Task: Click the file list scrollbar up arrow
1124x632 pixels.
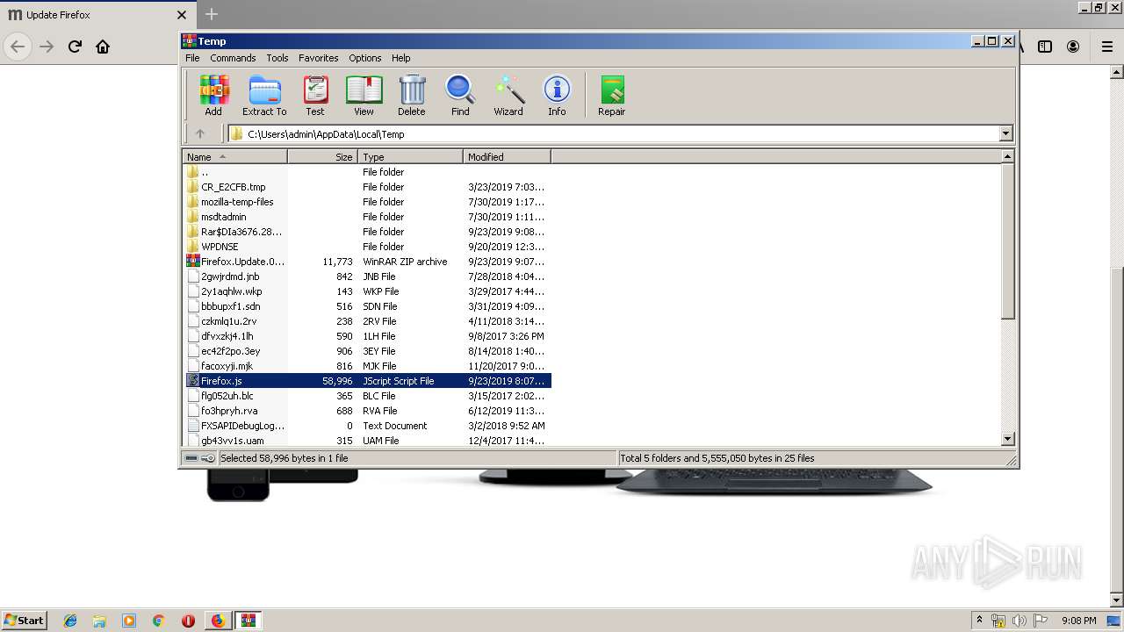Action: (x=1008, y=156)
